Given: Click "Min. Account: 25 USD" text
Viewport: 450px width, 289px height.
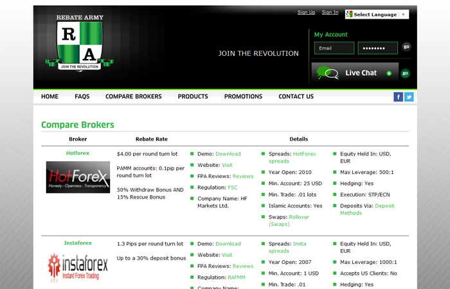Looking at the screenshot, I should [x=295, y=184].
